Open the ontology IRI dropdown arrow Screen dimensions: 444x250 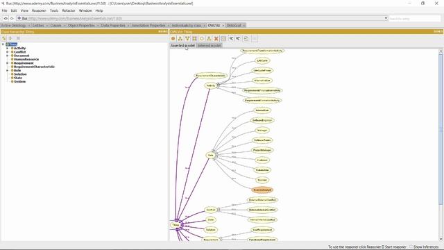386,19
